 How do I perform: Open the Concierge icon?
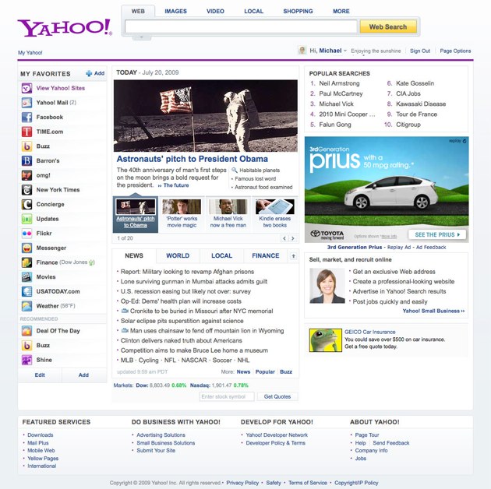[x=26, y=204]
